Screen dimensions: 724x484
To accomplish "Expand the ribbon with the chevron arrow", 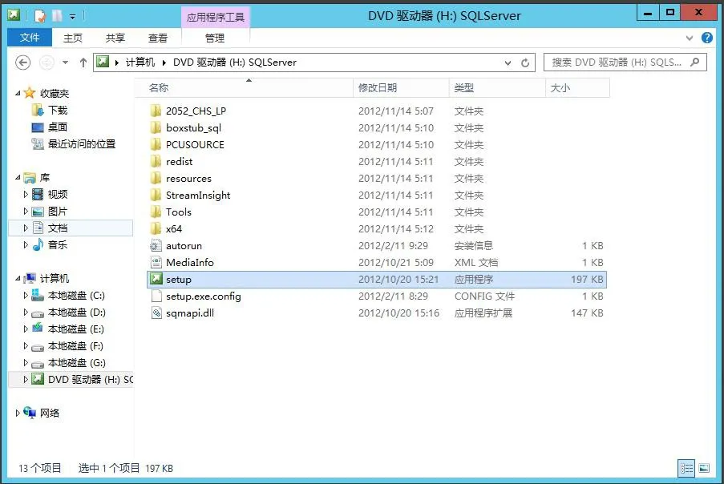I will 688,37.
